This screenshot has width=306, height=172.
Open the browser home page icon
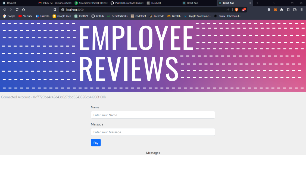coord(23,10)
